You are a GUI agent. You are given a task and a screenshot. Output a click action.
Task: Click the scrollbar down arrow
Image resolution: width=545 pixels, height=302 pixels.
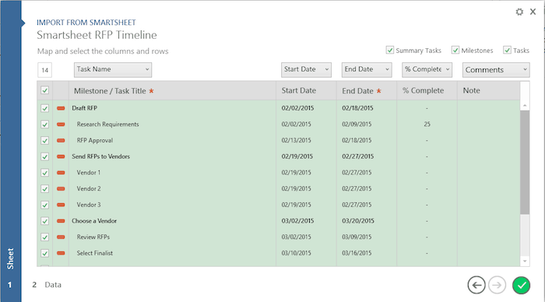525,261
